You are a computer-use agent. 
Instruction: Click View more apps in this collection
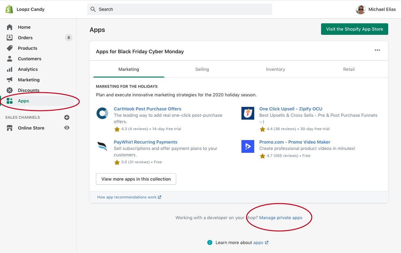click(x=136, y=179)
